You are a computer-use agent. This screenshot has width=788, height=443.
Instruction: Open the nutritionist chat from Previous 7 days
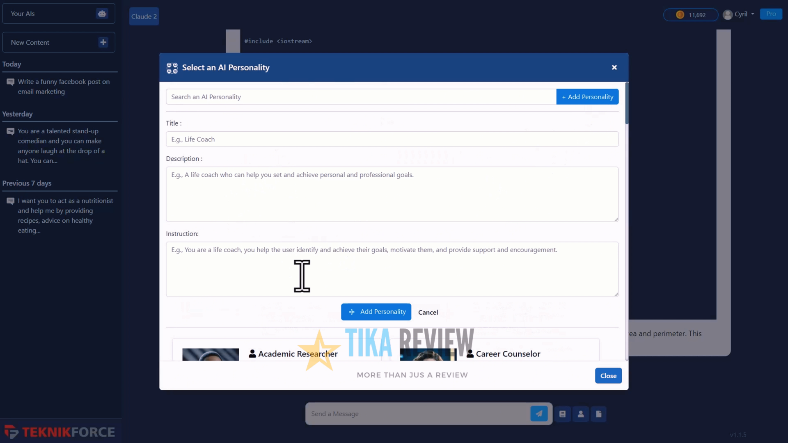59,215
